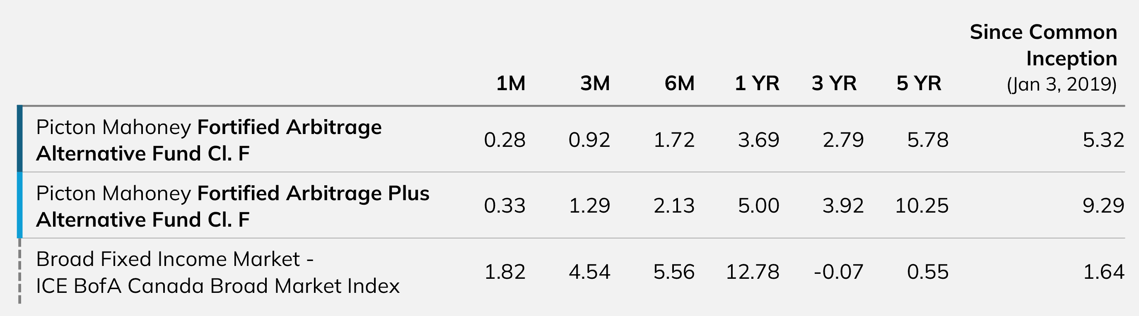Click the dashed gray index legend marker

19,271
